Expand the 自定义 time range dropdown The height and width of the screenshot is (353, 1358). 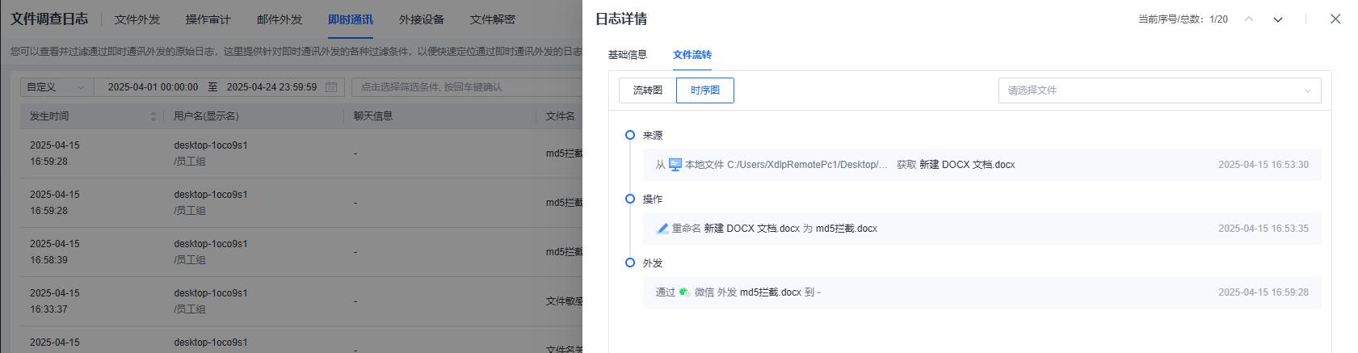57,87
